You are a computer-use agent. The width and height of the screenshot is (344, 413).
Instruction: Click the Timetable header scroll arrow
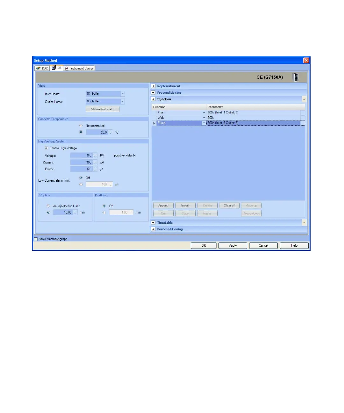click(304, 222)
